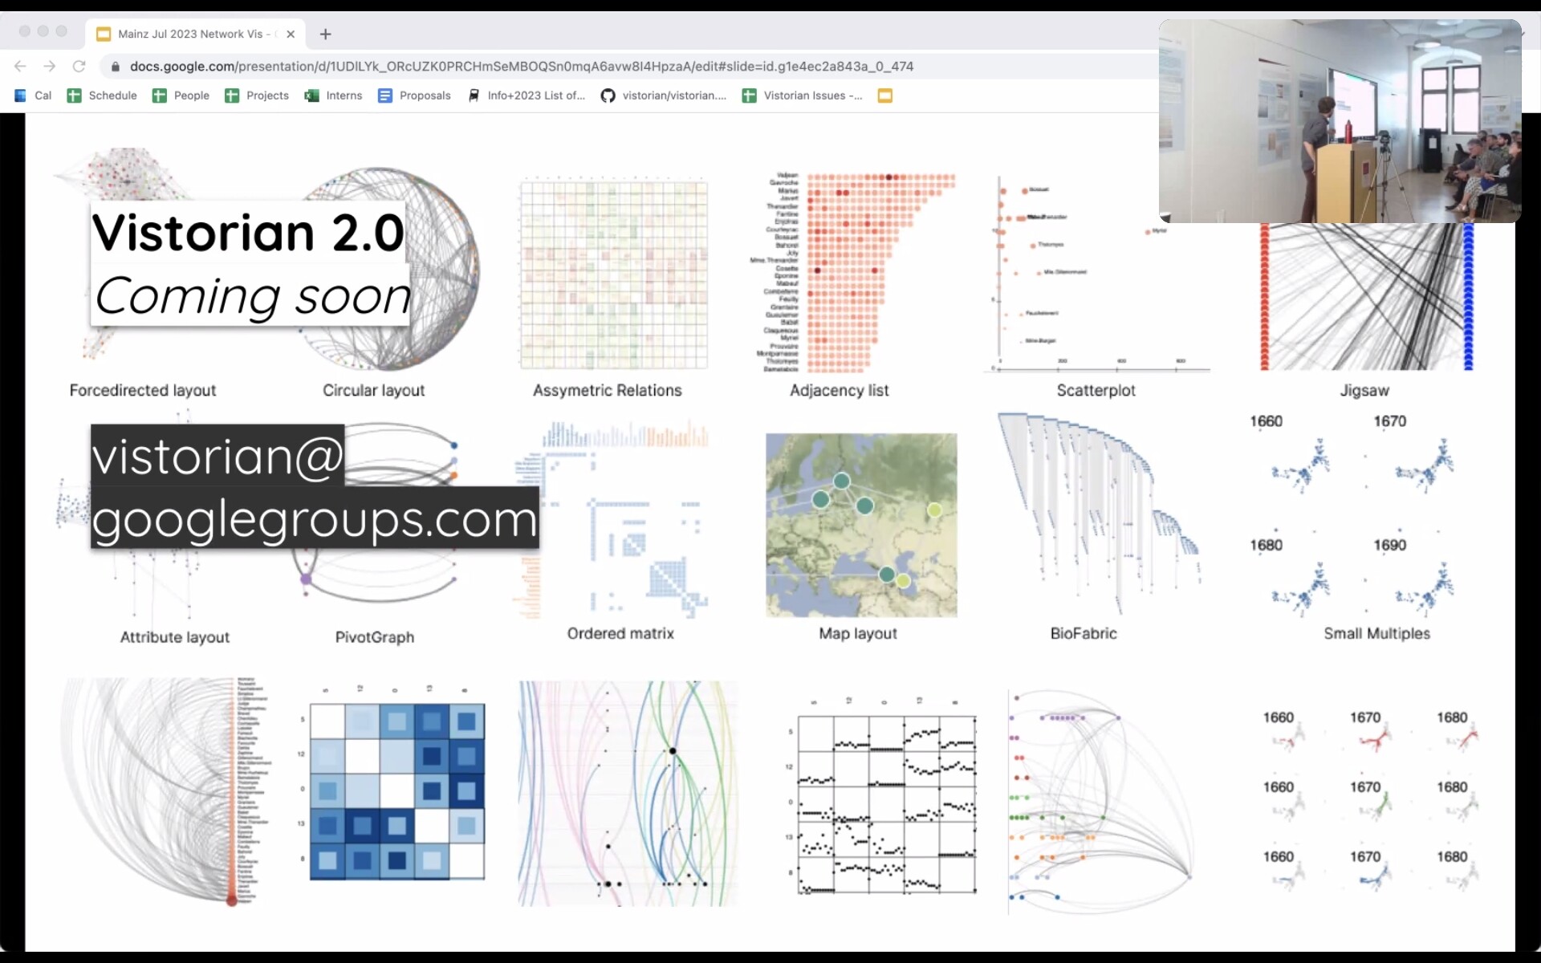This screenshot has height=963, width=1541.
Task: Click the Scatterplot caption
Action: pos(1096,391)
